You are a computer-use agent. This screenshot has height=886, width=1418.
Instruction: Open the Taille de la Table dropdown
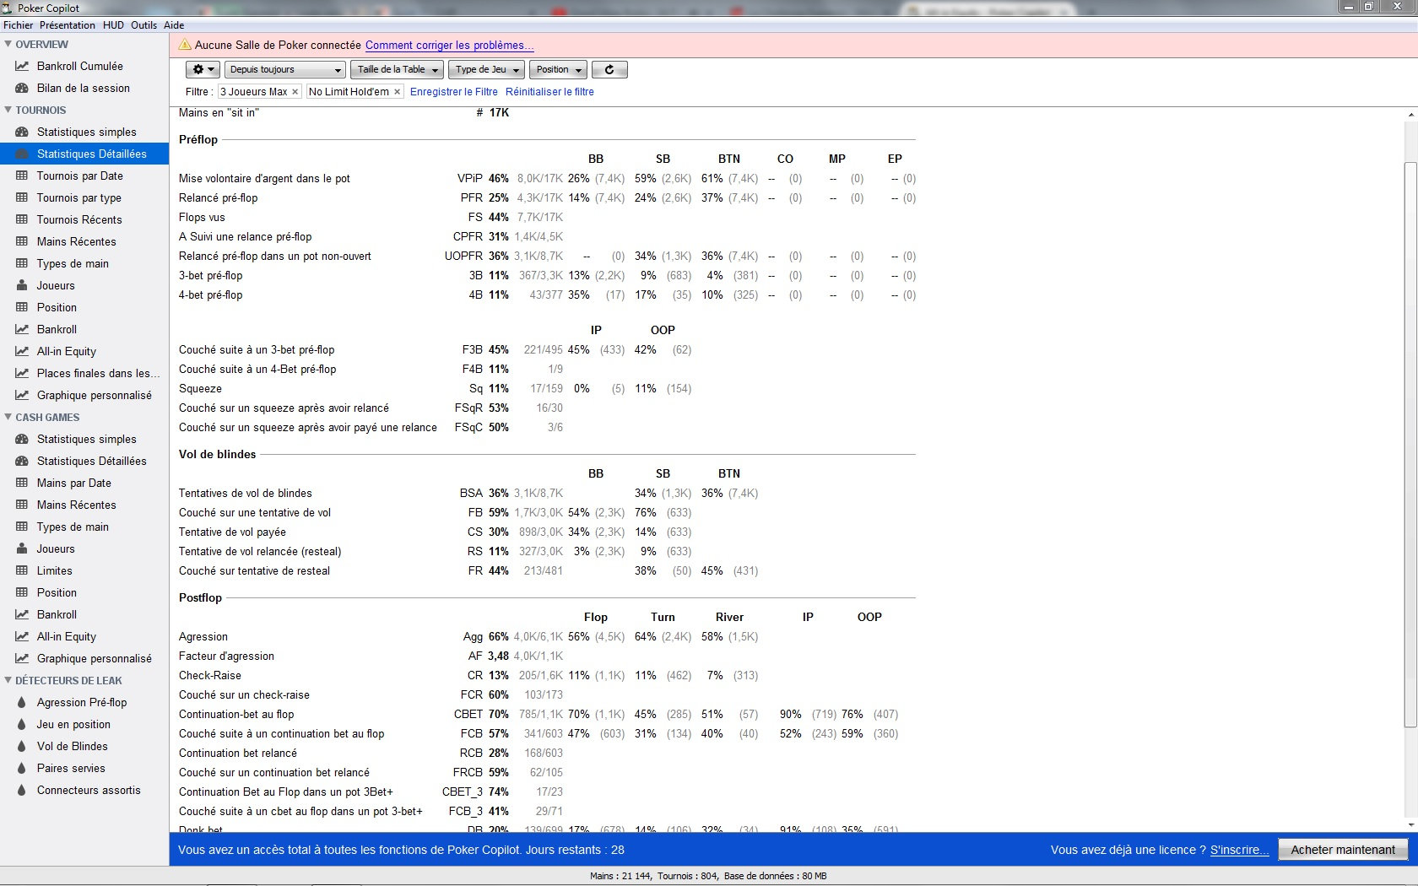(397, 69)
